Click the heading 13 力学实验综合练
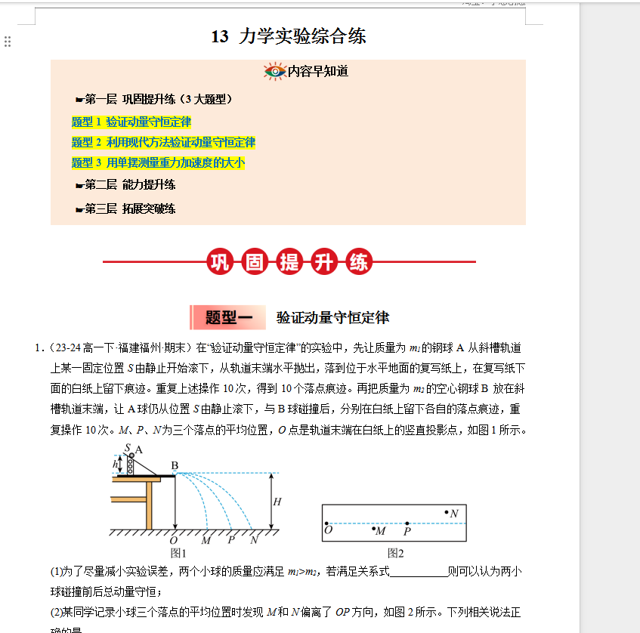The width and height of the screenshot is (640, 633). [289, 36]
